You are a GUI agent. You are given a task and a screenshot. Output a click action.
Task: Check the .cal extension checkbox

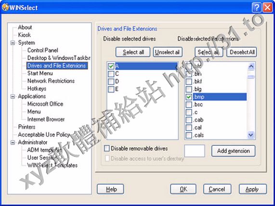[189, 128]
